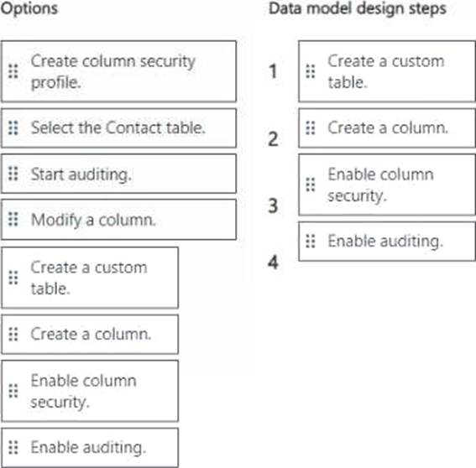Click drag handle on Modify a column option

click(13, 219)
